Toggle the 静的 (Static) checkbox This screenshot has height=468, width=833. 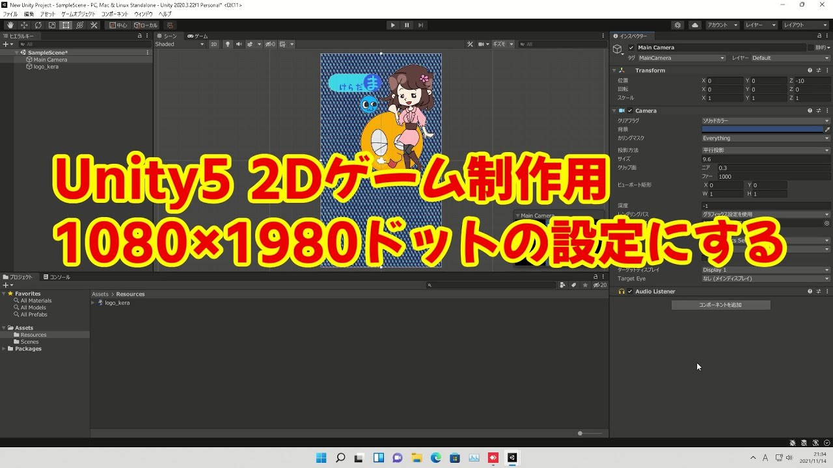click(811, 47)
